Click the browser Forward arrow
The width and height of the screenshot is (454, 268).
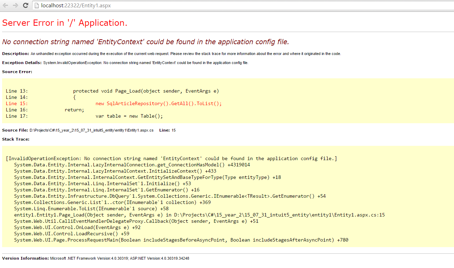click(x=15, y=5)
